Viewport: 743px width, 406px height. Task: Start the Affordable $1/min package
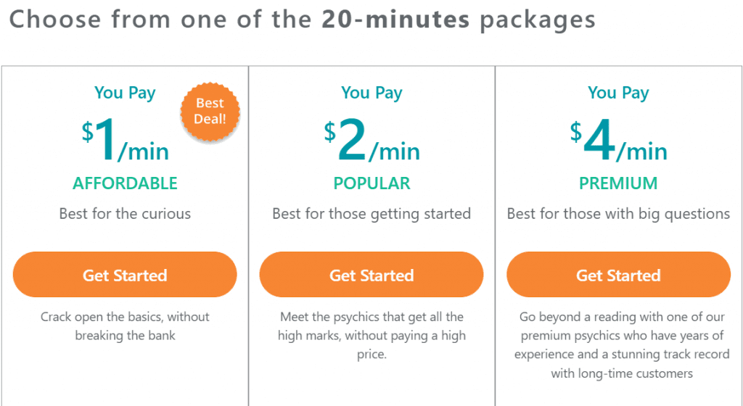(x=125, y=275)
